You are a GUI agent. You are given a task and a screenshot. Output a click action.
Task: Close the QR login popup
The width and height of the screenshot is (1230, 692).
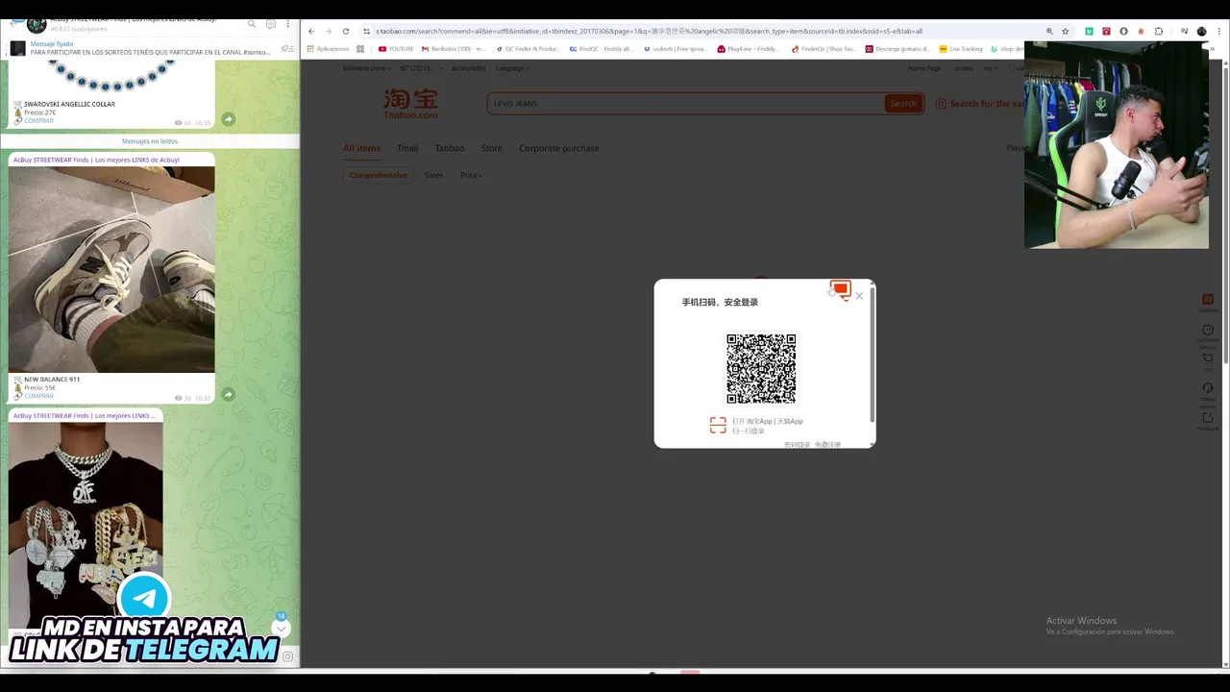tap(859, 296)
